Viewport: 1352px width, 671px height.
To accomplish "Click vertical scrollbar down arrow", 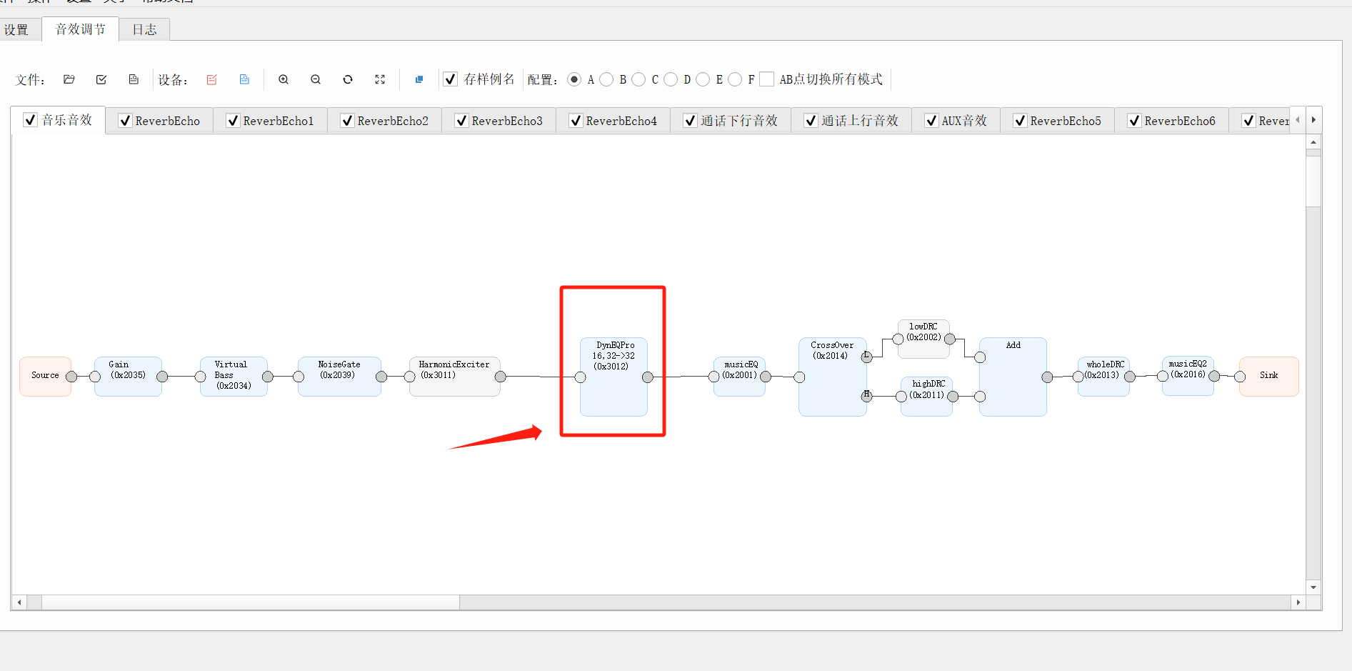I will click(1313, 587).
